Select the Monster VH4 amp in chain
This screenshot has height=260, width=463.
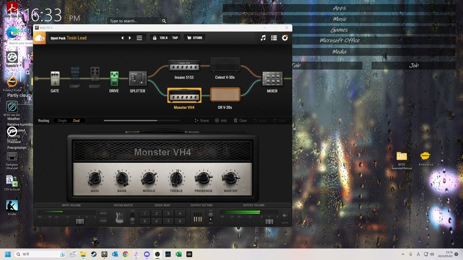tap(184, 95)
